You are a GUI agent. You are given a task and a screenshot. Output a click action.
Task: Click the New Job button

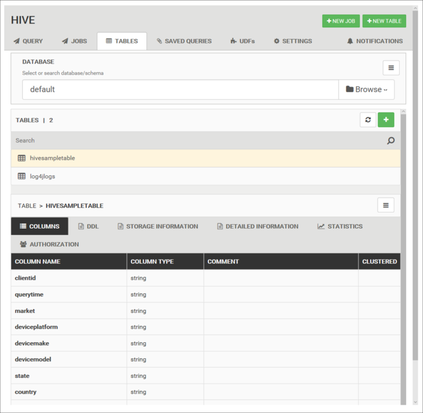(x=341, y=21)
